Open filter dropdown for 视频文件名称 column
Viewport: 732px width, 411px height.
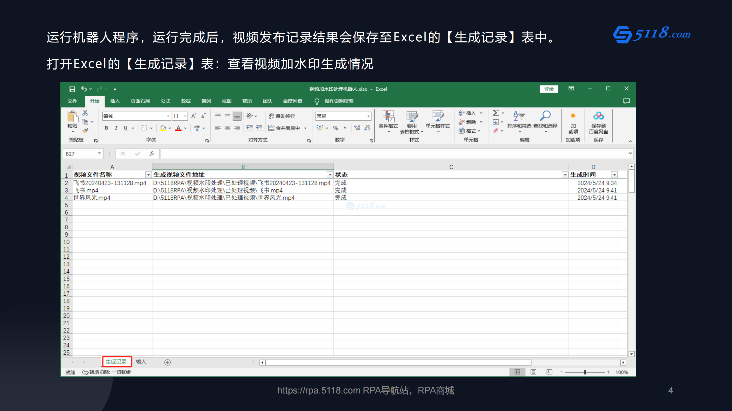click(148, 175)
